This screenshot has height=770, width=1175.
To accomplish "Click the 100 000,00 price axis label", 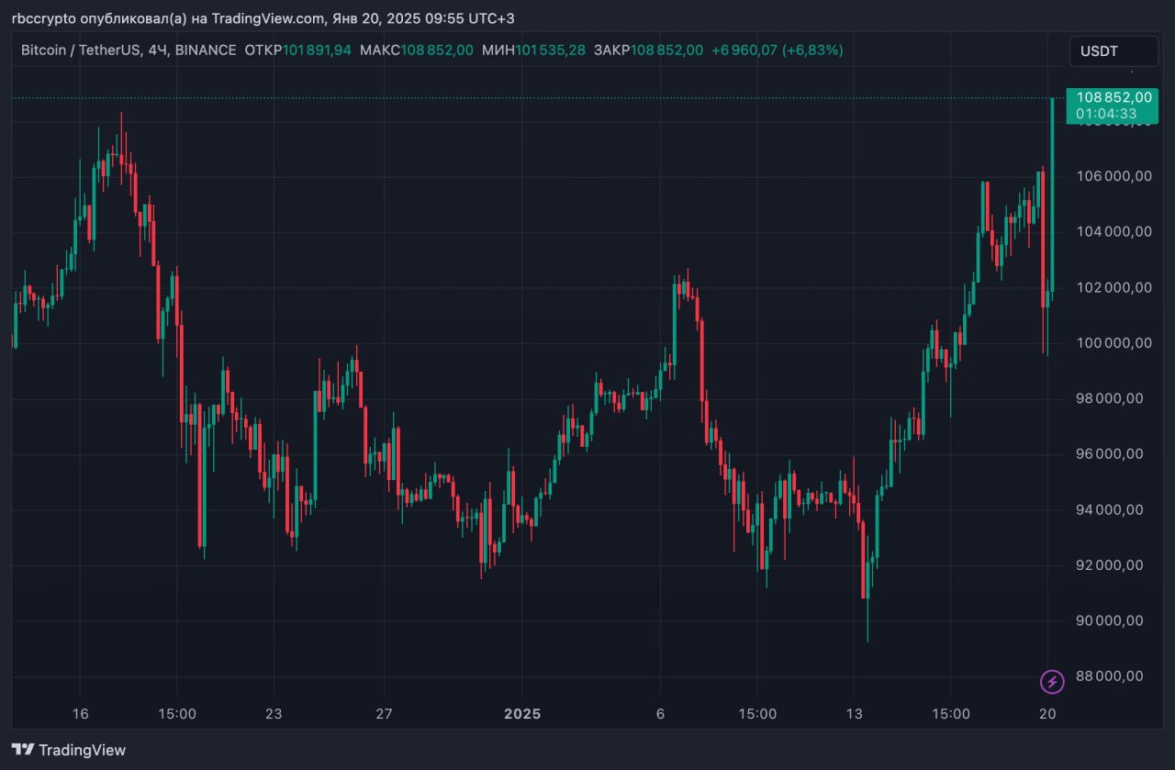I will point(1114,343).
